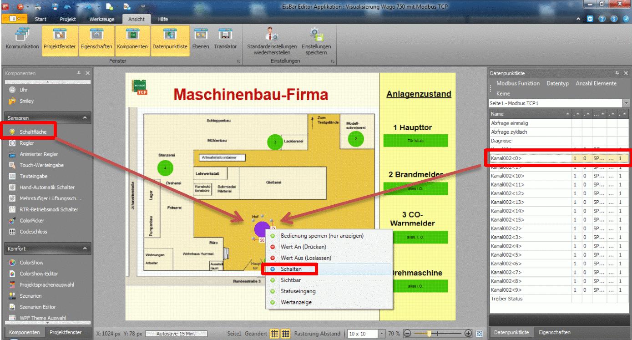Open the Seite1 - Modbus TCP1 dropdown

tap(626, 103)
